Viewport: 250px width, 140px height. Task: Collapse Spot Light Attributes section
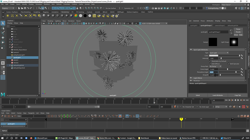191,50
